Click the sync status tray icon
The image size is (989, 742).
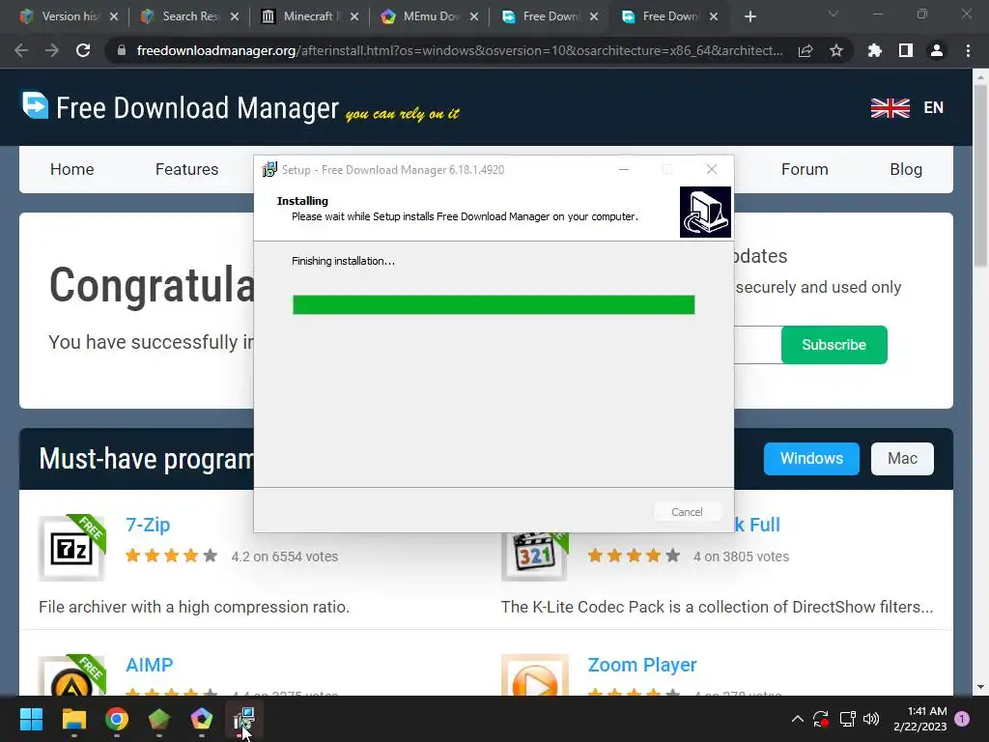pos(821,719)
